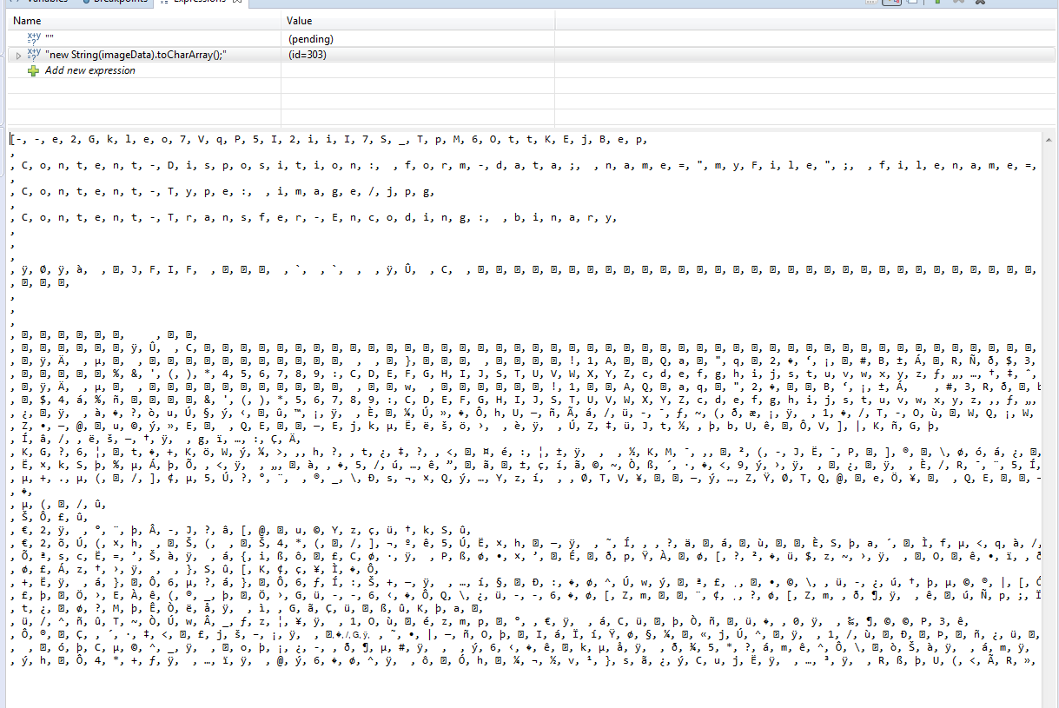The width and height of the screenshot is (1059, 708).
Task: Sort by the Name column header
Action: (144, 20)
